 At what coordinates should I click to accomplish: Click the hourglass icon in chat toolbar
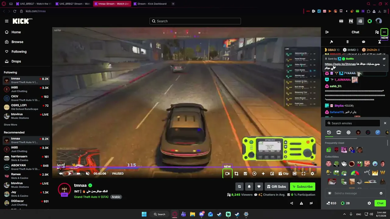[380, 42]
